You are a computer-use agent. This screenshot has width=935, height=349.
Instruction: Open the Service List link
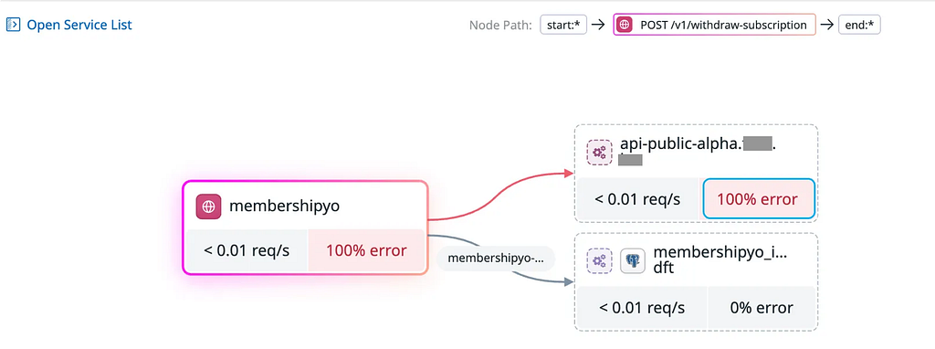[79, 25]
